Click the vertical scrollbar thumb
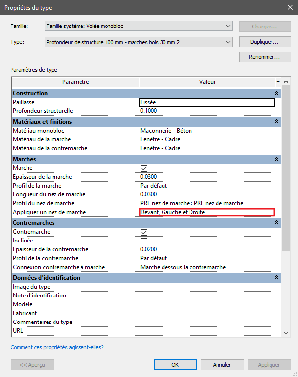Image resolution: width=298 pixels, height=377 pixels. coord(286,168)
